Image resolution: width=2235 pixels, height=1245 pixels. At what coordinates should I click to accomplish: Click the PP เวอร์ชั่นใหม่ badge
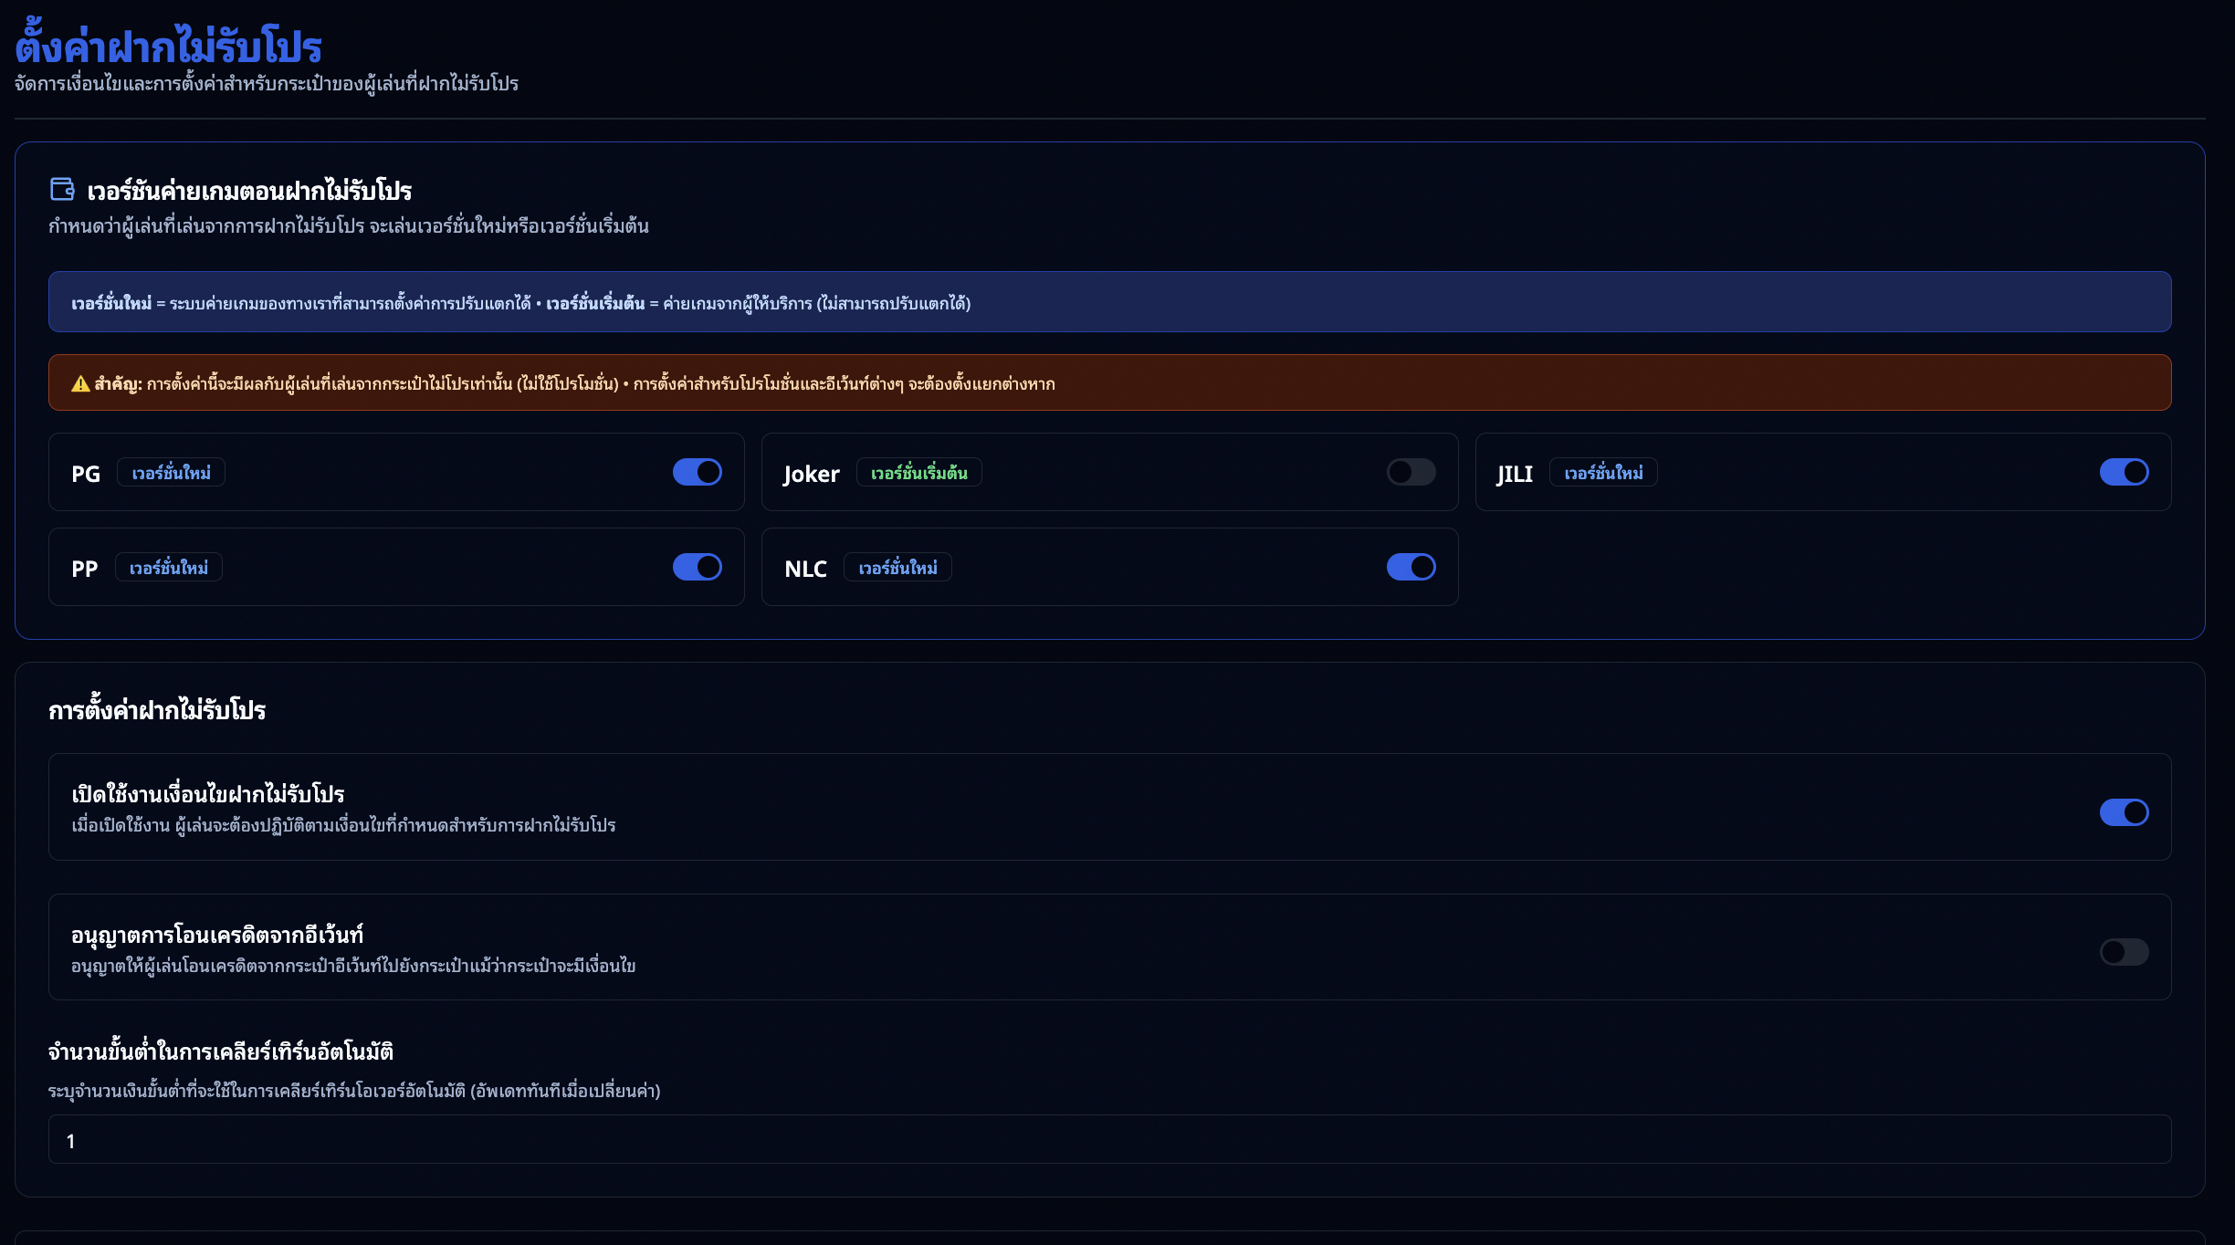(169, 568)
